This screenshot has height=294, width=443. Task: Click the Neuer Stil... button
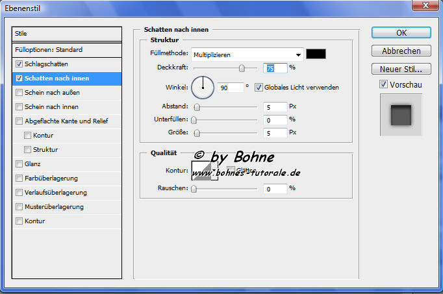coord(401,69)
